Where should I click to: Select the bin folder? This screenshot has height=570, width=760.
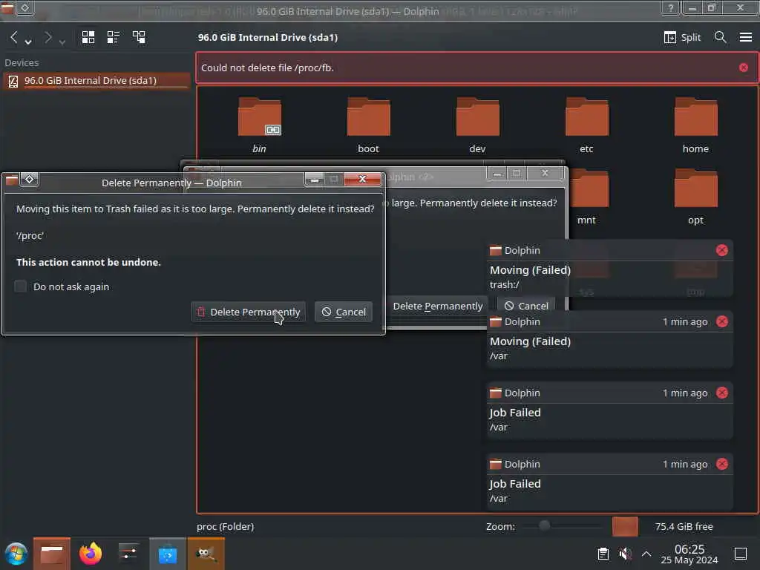[x=259, y=125]
